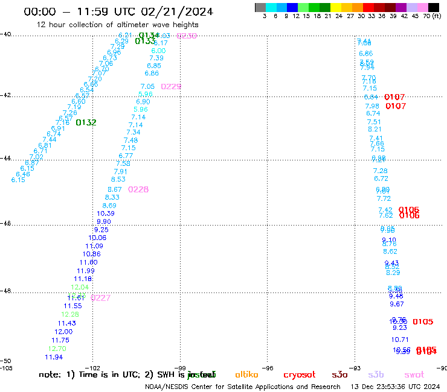Click the '13 Dec 23:53:36 UTC 2024' timestamp

coord(395,387)
